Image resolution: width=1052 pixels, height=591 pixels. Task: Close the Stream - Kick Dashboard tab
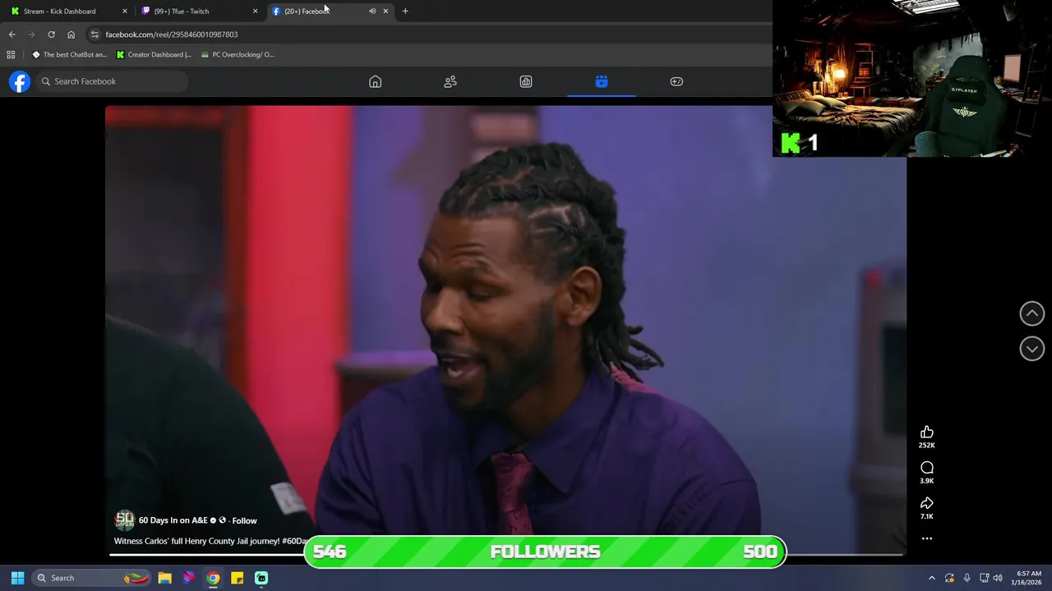[125, 11]
